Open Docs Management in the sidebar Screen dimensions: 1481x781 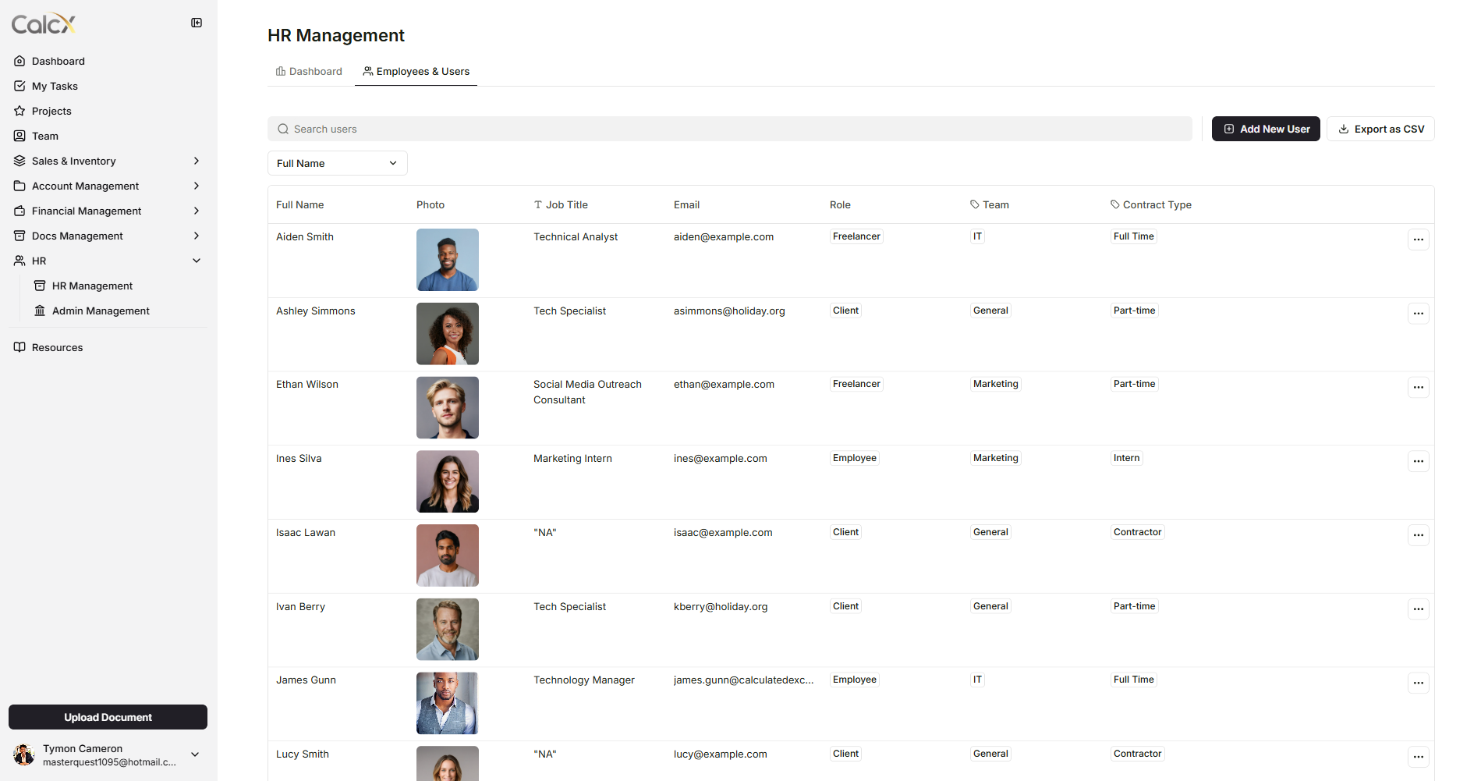[77, 236]
